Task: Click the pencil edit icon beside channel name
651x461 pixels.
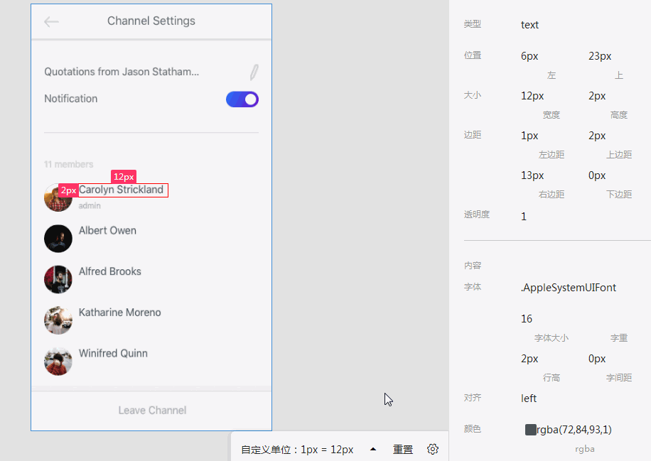Action: 254,72
